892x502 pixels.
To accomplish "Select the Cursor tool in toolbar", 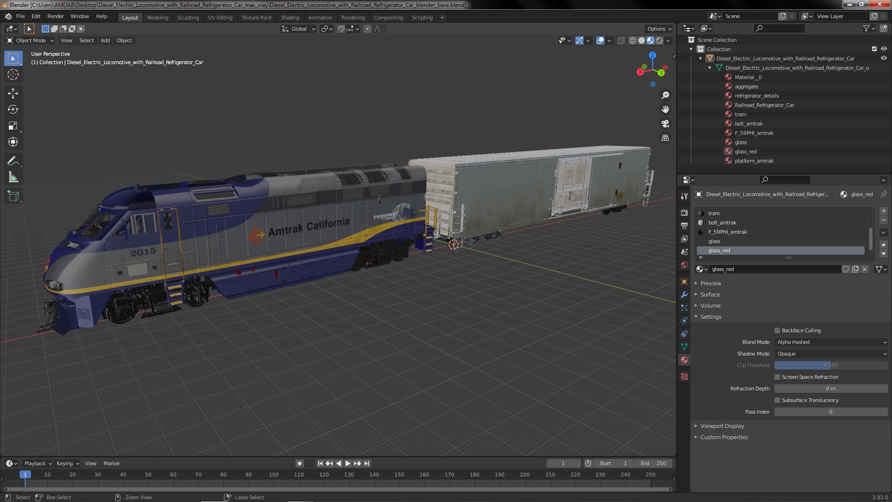I will click(x=13, y=74).
